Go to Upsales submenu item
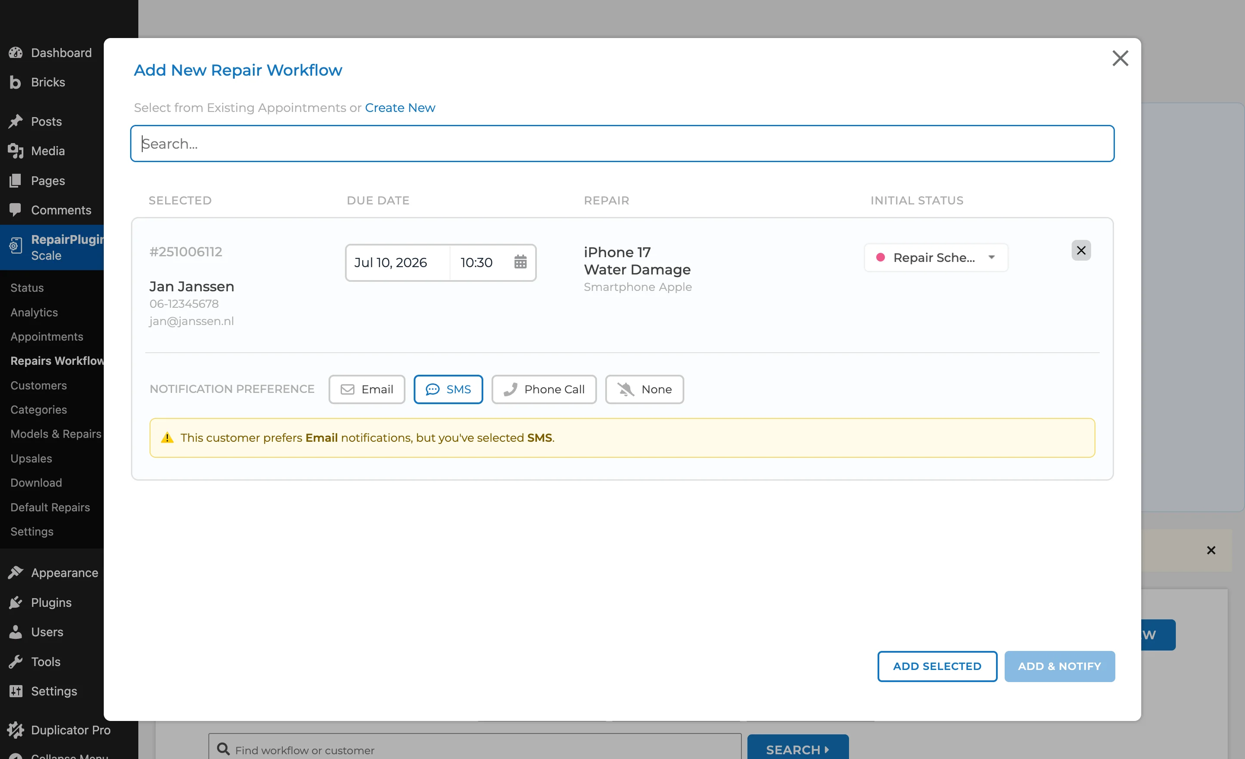 coord(31,458)
